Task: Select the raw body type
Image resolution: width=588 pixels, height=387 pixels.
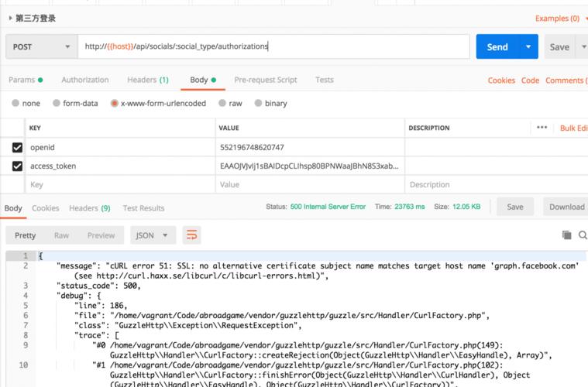Action: tap(230, 103)
